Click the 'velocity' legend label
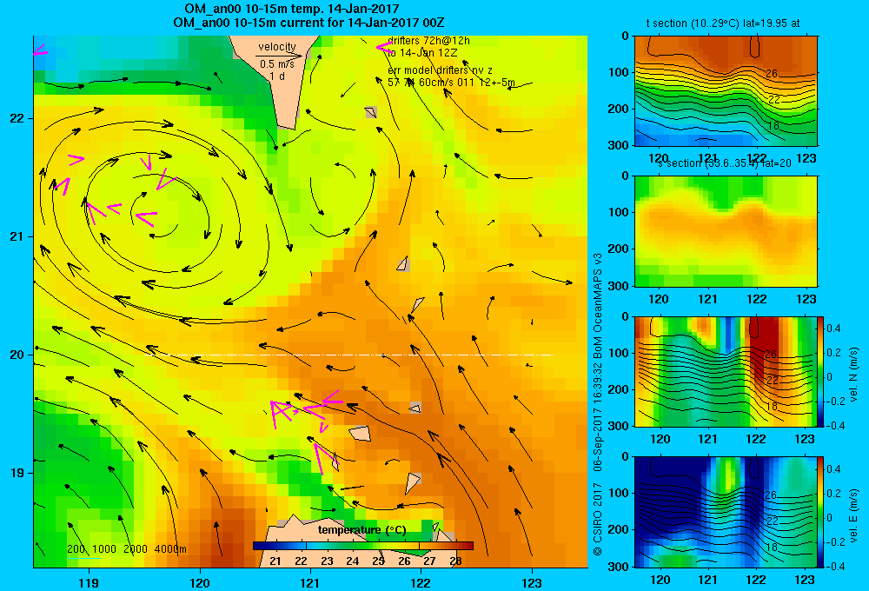This screenshot has height=591, width=869. click(277, 47)
